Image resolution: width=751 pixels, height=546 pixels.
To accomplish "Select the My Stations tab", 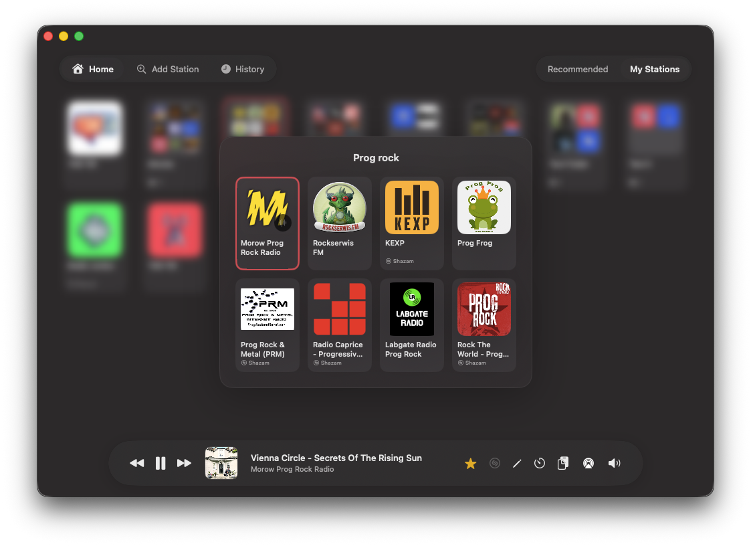I will click(655, 69).
